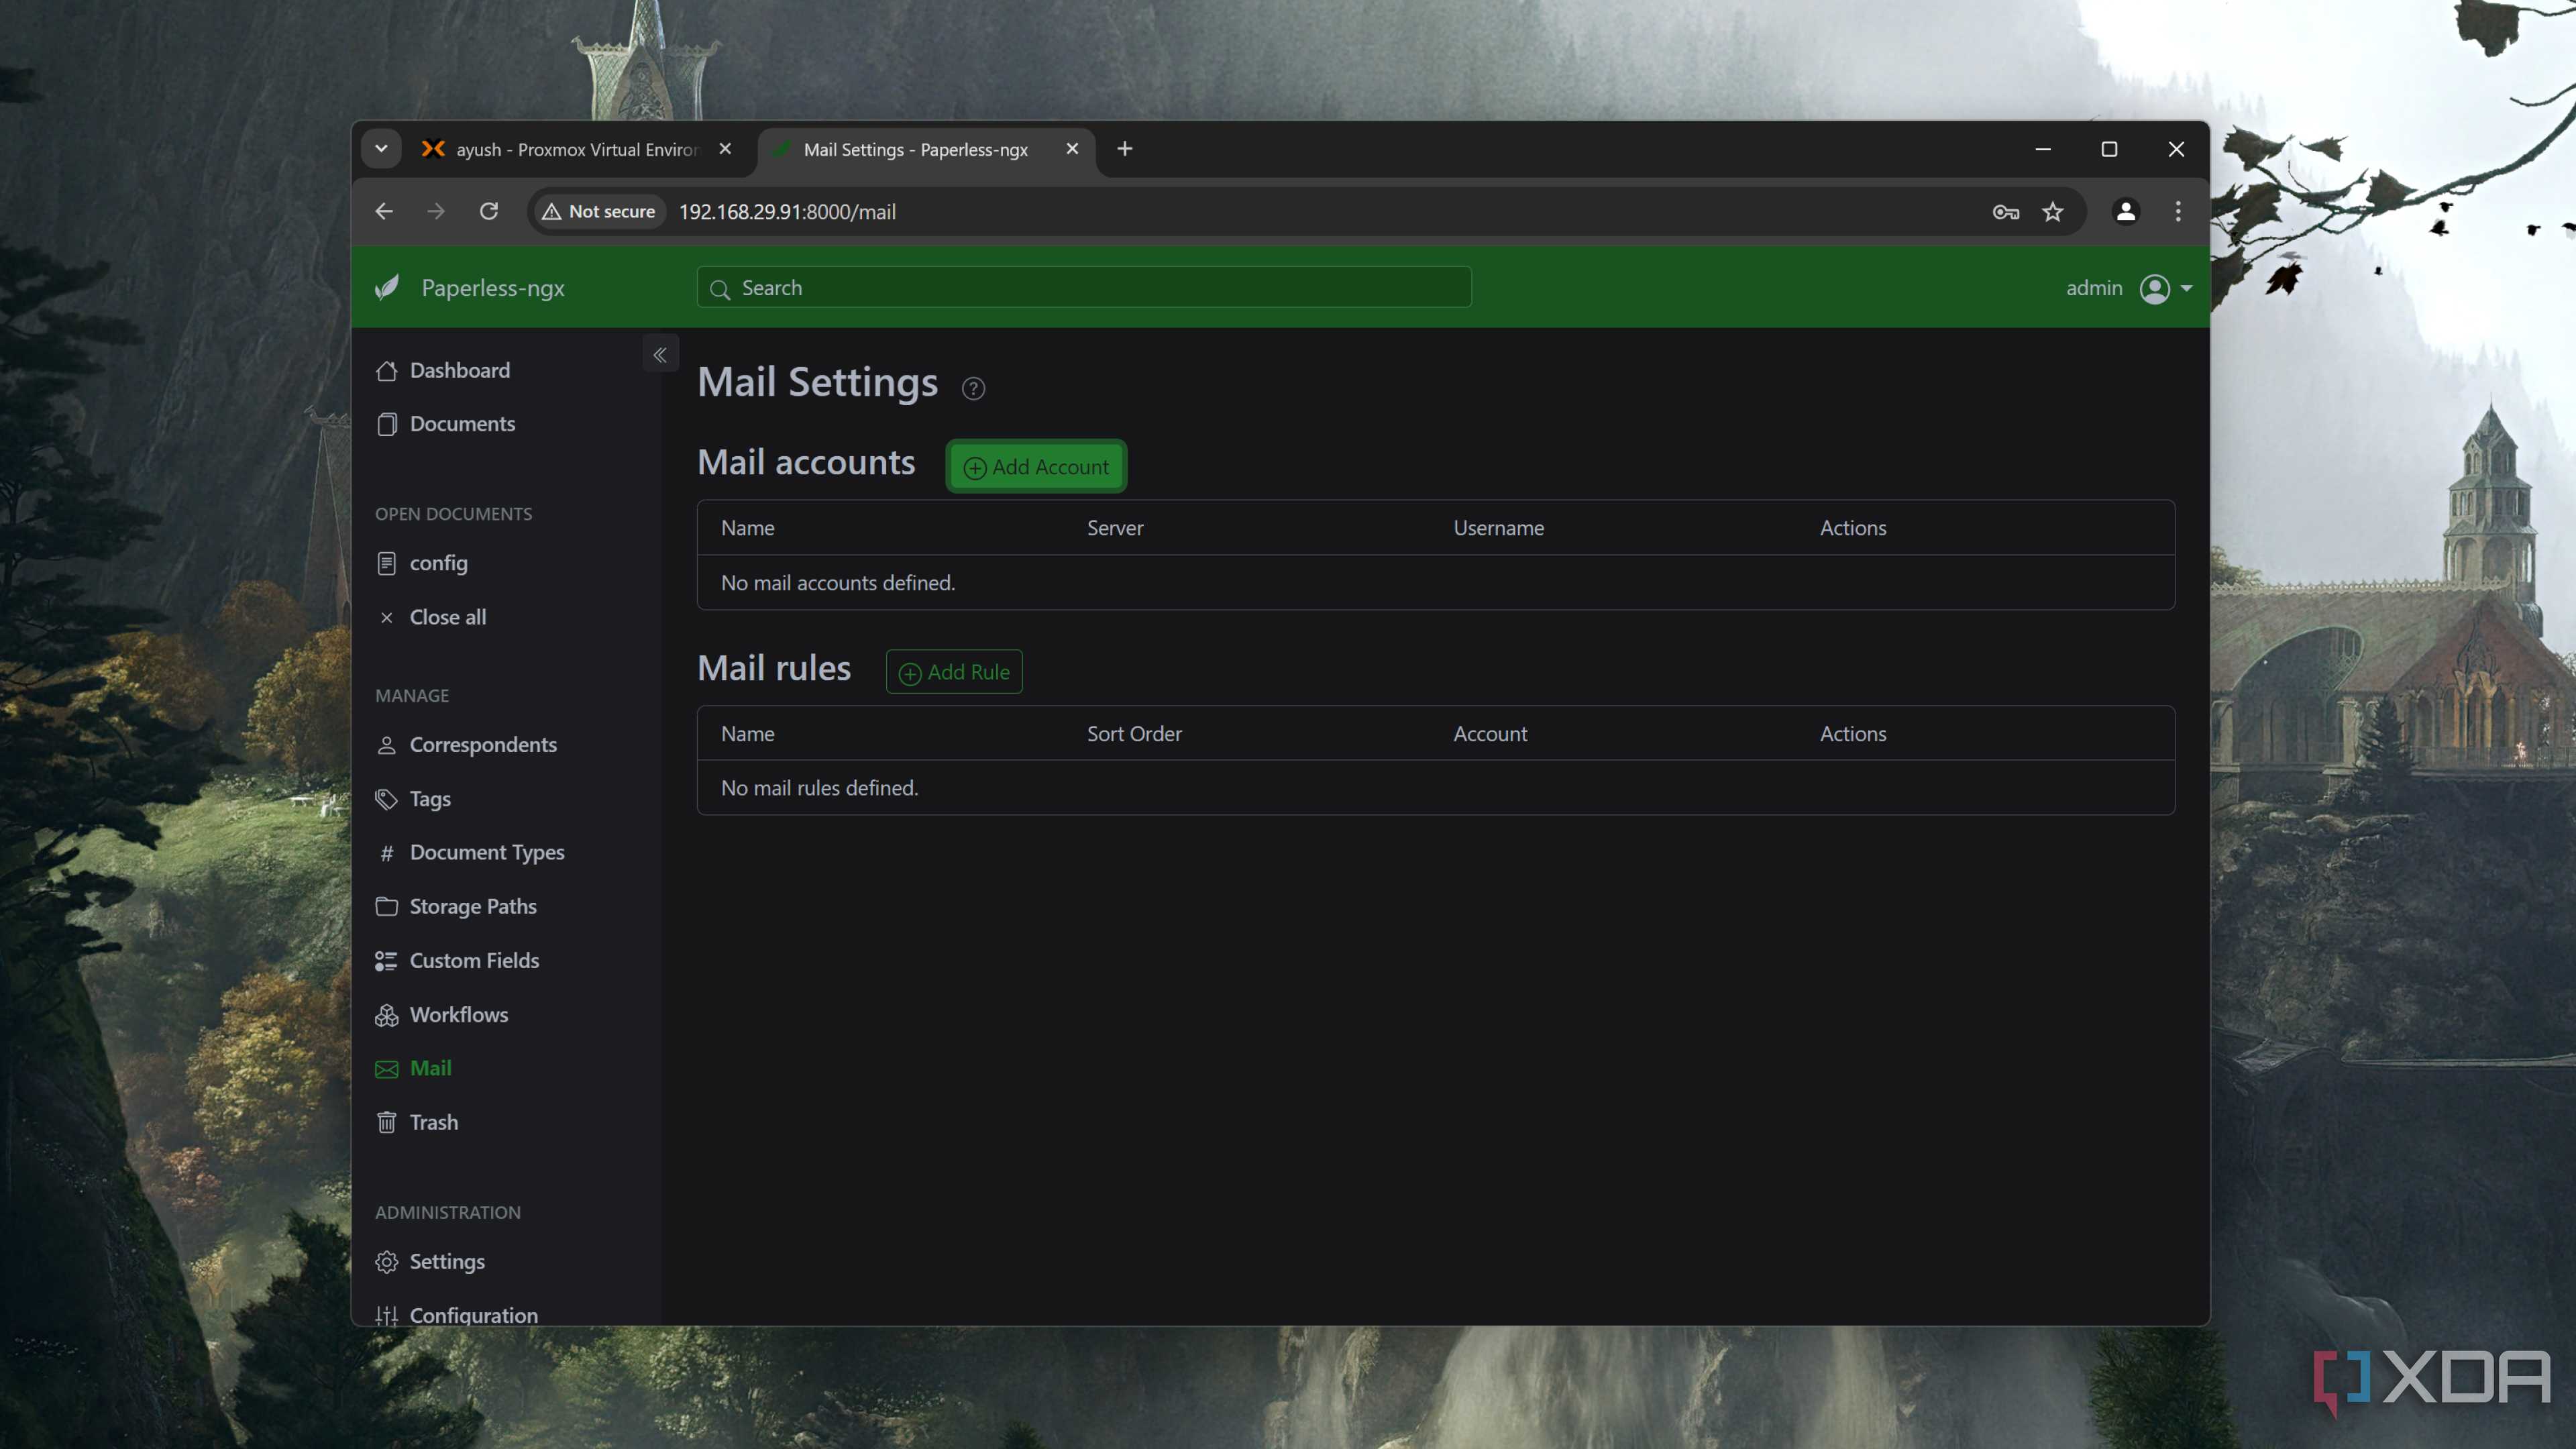The width and height of the screenshot is (2576, 1449).
Task: Open the Chrome three-dot menu
Action: tap(2178, 212)
